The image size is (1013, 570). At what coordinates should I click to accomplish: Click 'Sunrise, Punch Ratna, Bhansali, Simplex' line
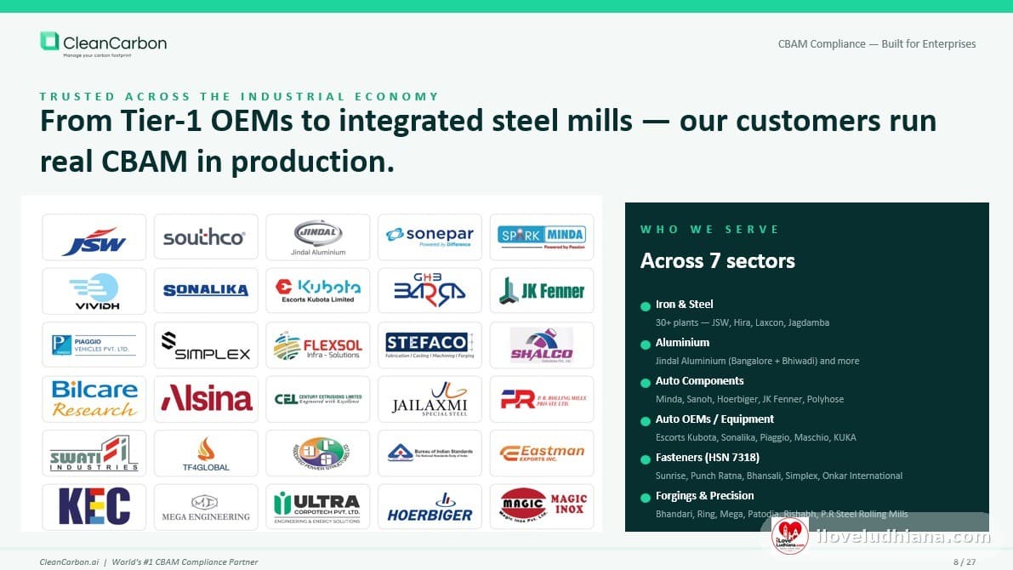pyautogui.click(x=778, y=476)
